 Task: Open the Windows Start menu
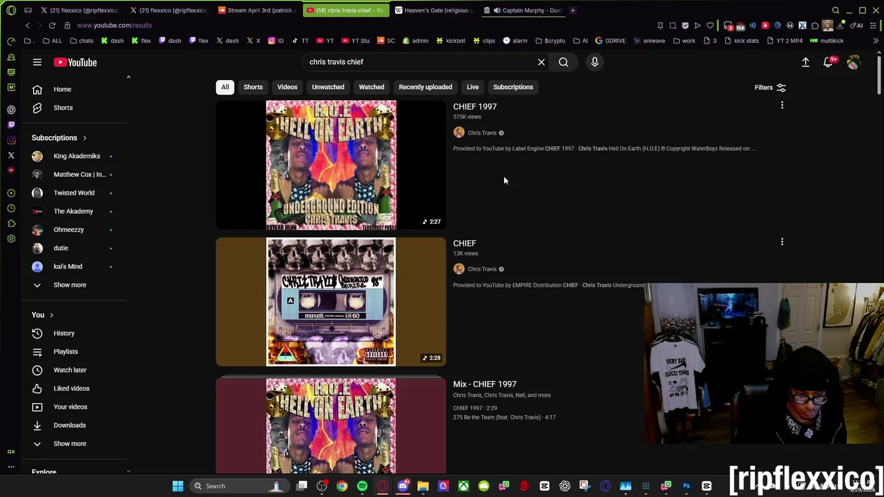(177, 486)
